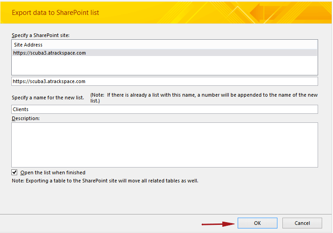Viewport: 333px width, 233px height.
Task: Focus the site address input field
Action: pyautogui.click(x=164, y=81)
